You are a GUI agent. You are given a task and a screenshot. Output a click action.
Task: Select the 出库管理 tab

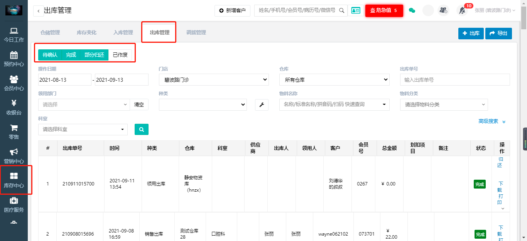tap(160, 33)
